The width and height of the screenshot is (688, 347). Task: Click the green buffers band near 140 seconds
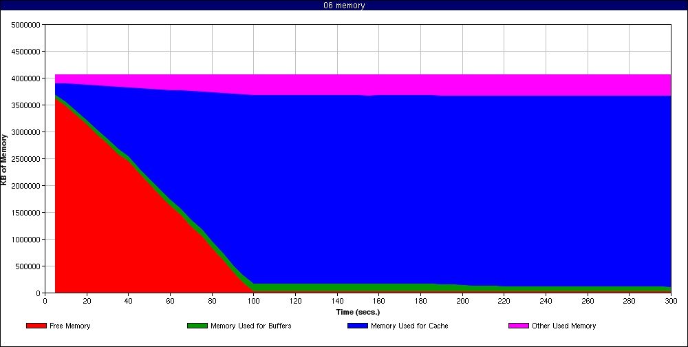coord(337,287)
